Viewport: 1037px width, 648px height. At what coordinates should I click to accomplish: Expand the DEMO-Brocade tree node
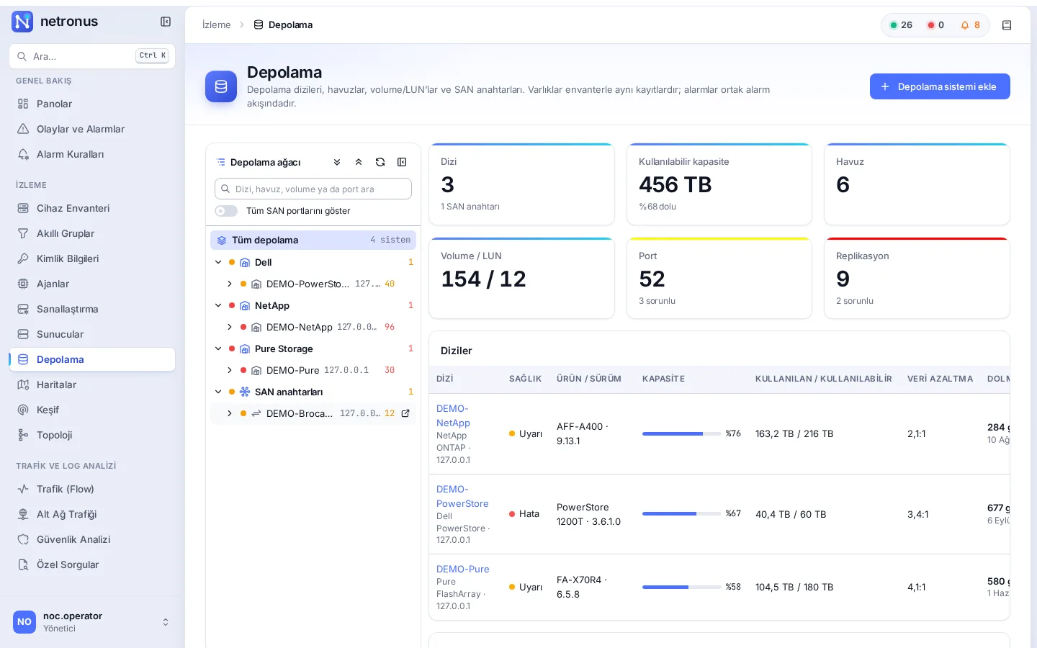coord(230,413)
